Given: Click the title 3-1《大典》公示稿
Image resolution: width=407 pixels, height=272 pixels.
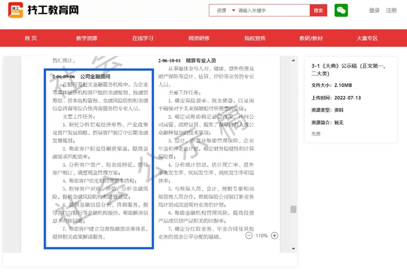Looking at the screenshot, I should [349, 70].
